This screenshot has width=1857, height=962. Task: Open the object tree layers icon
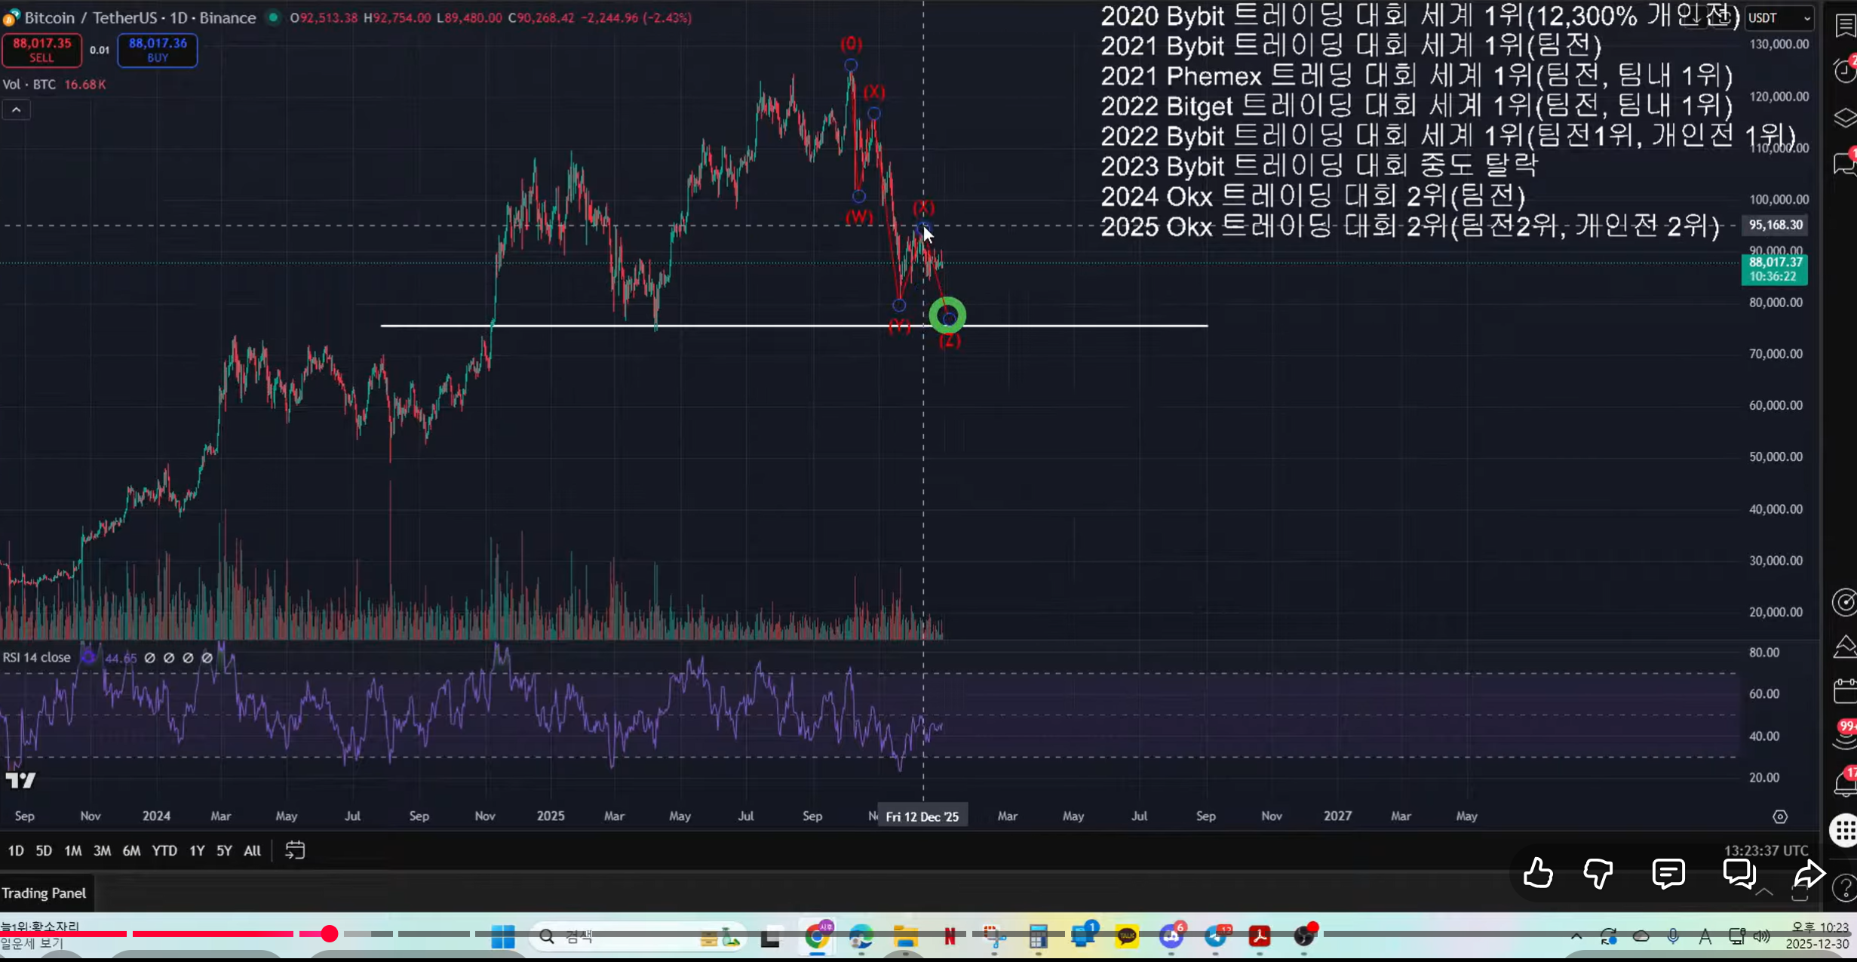coord(1845,118)
